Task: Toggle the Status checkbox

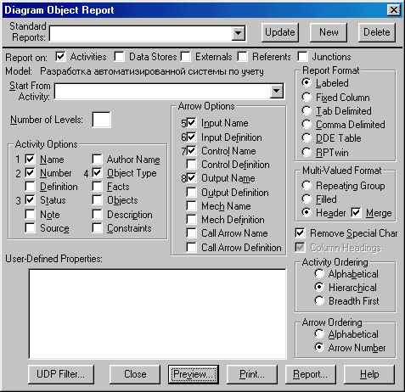Action: click(30, 200)
